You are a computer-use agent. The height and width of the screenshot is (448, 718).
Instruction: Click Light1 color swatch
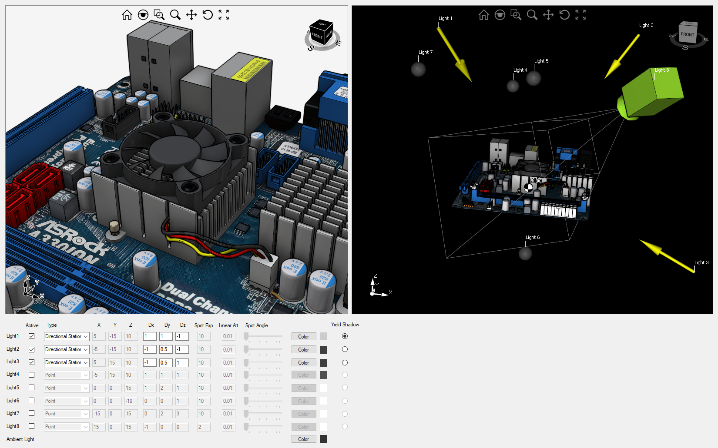(323, 336)
